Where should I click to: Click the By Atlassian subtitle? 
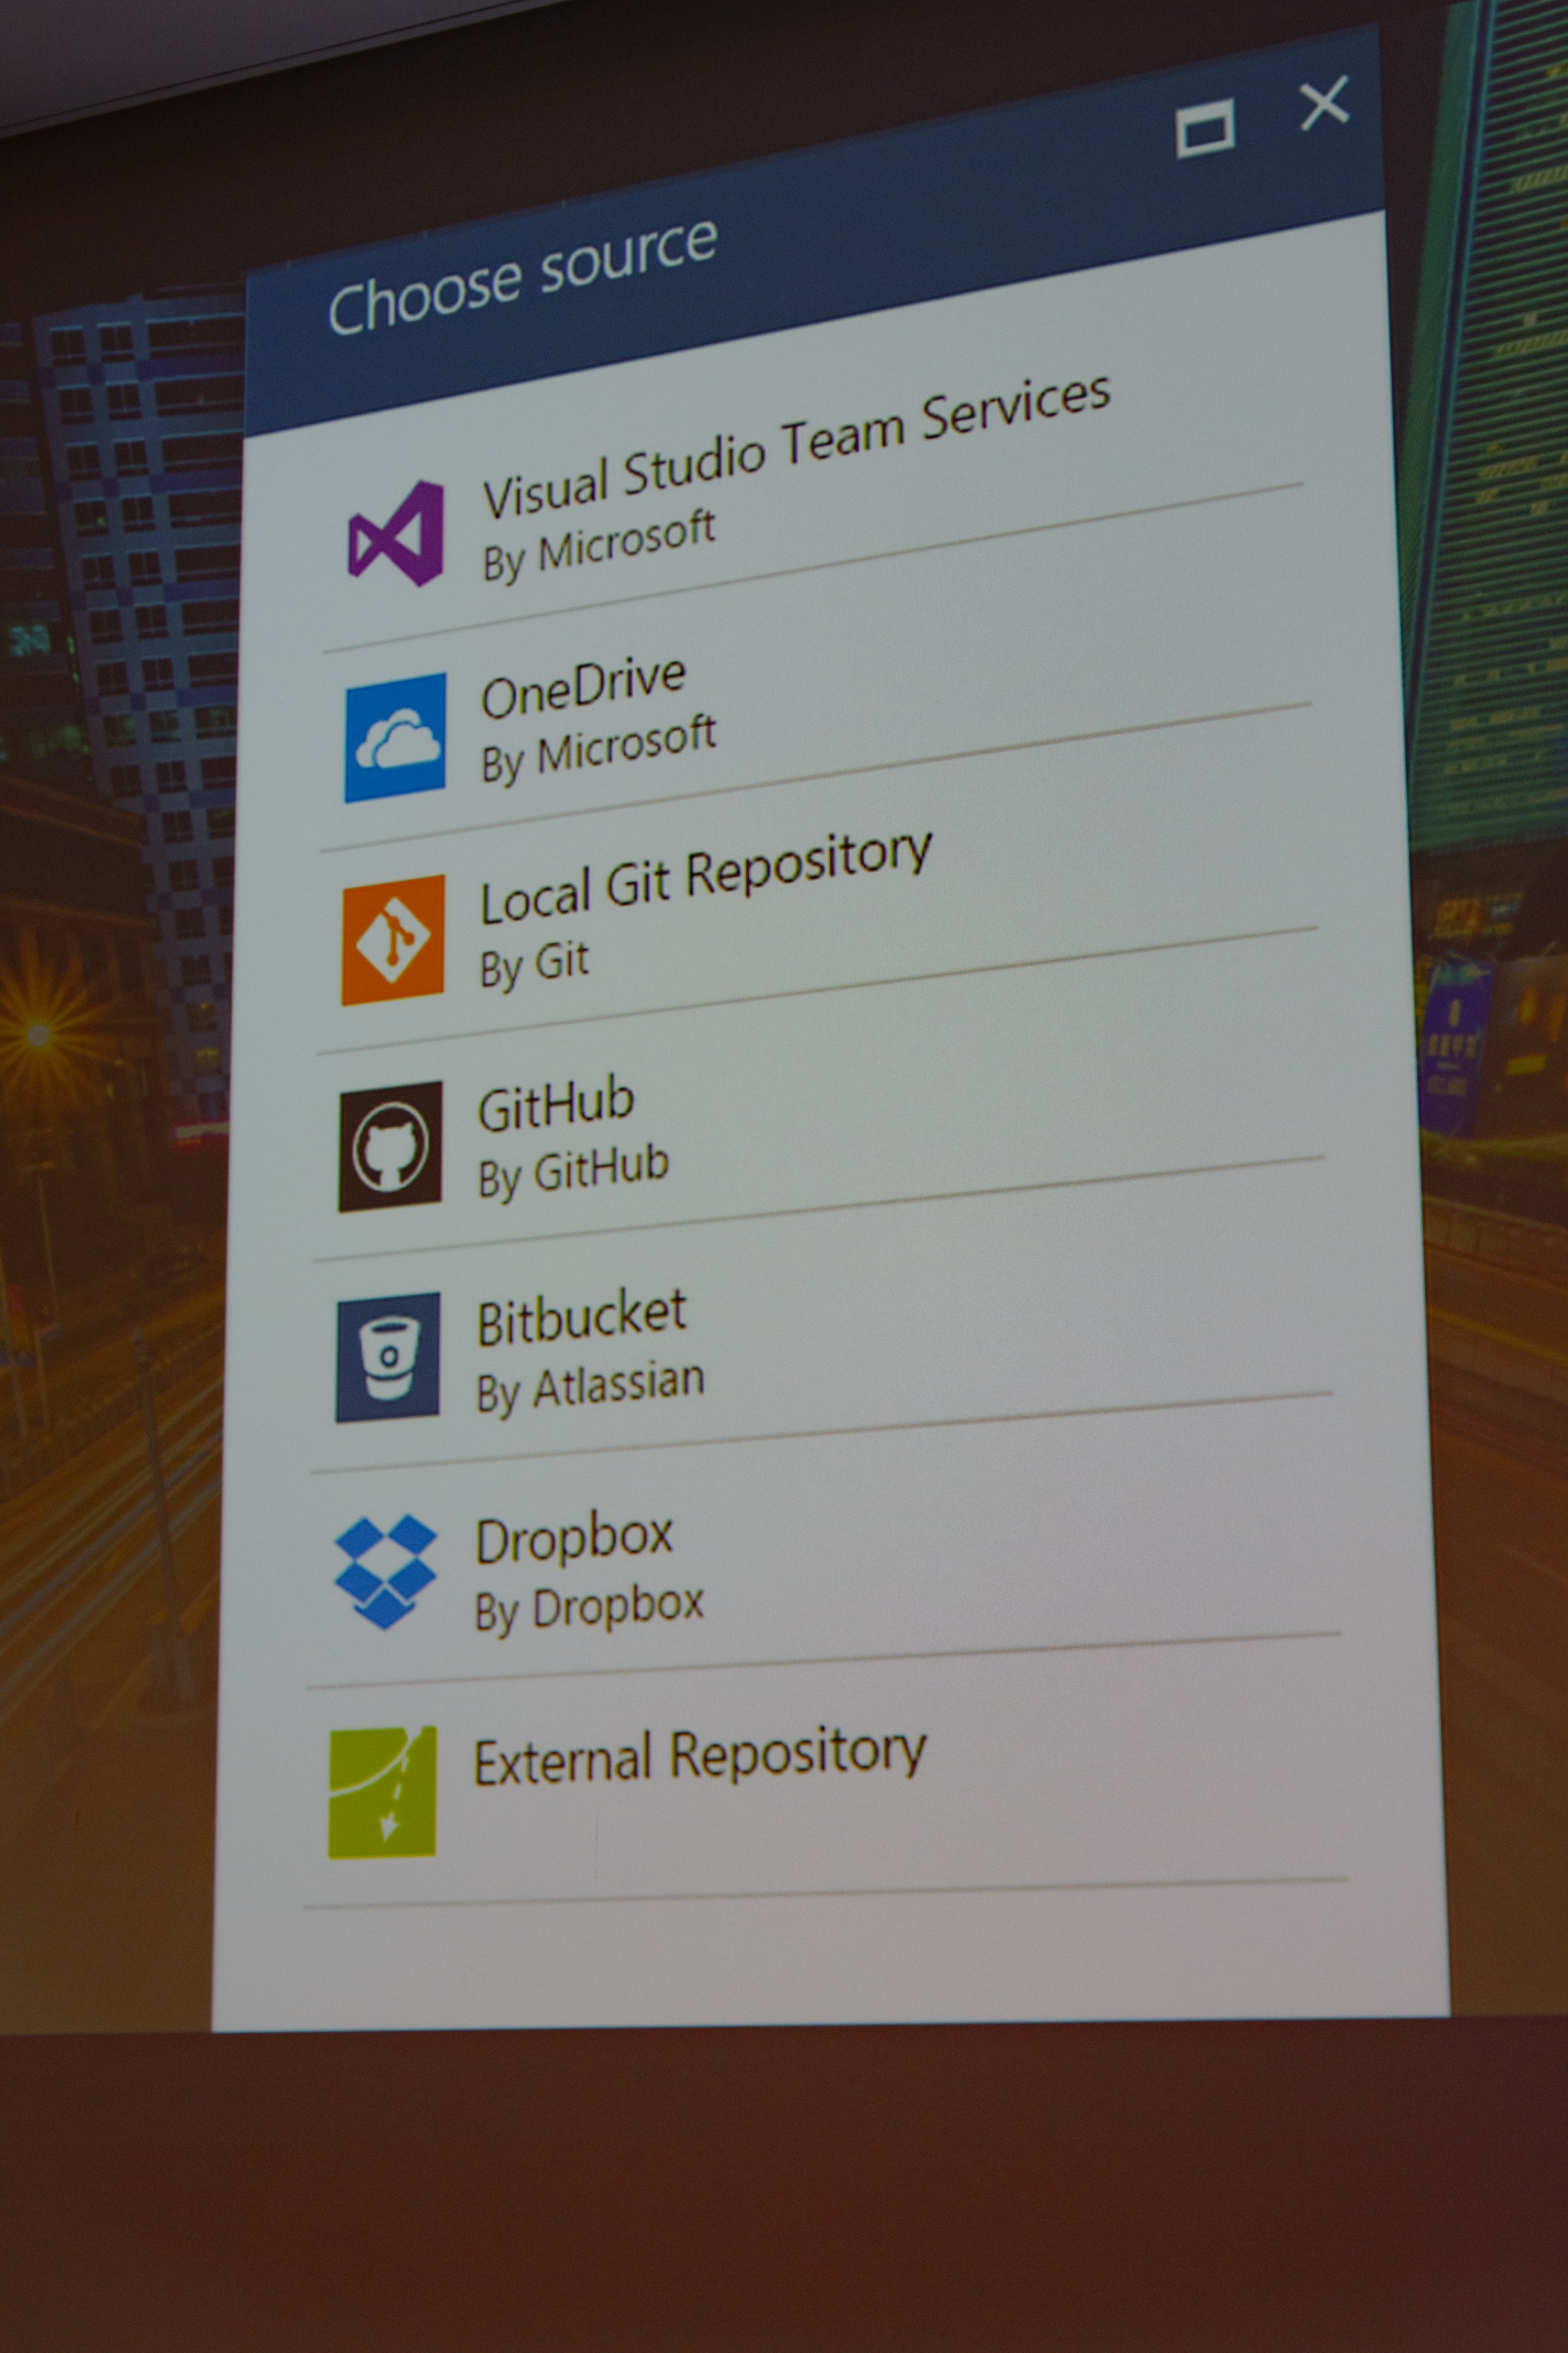(x=590, y=1387)
